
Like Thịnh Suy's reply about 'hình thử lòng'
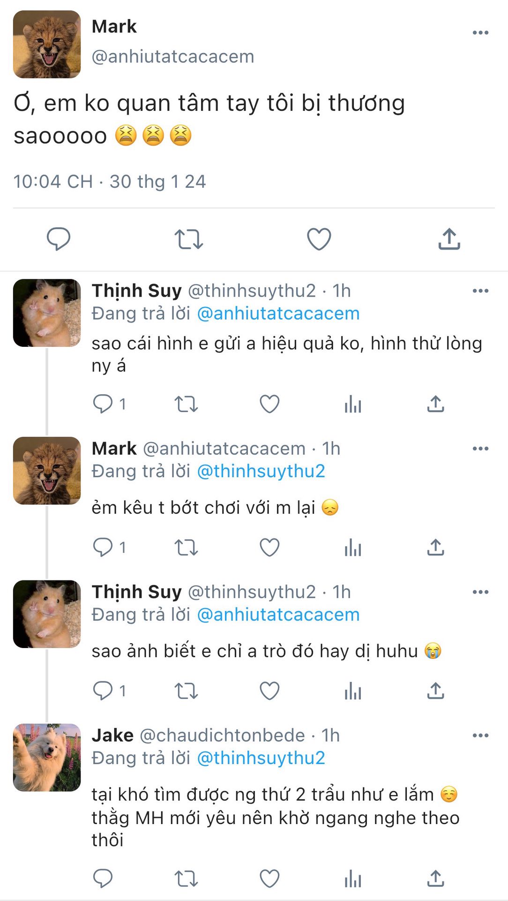269,404
